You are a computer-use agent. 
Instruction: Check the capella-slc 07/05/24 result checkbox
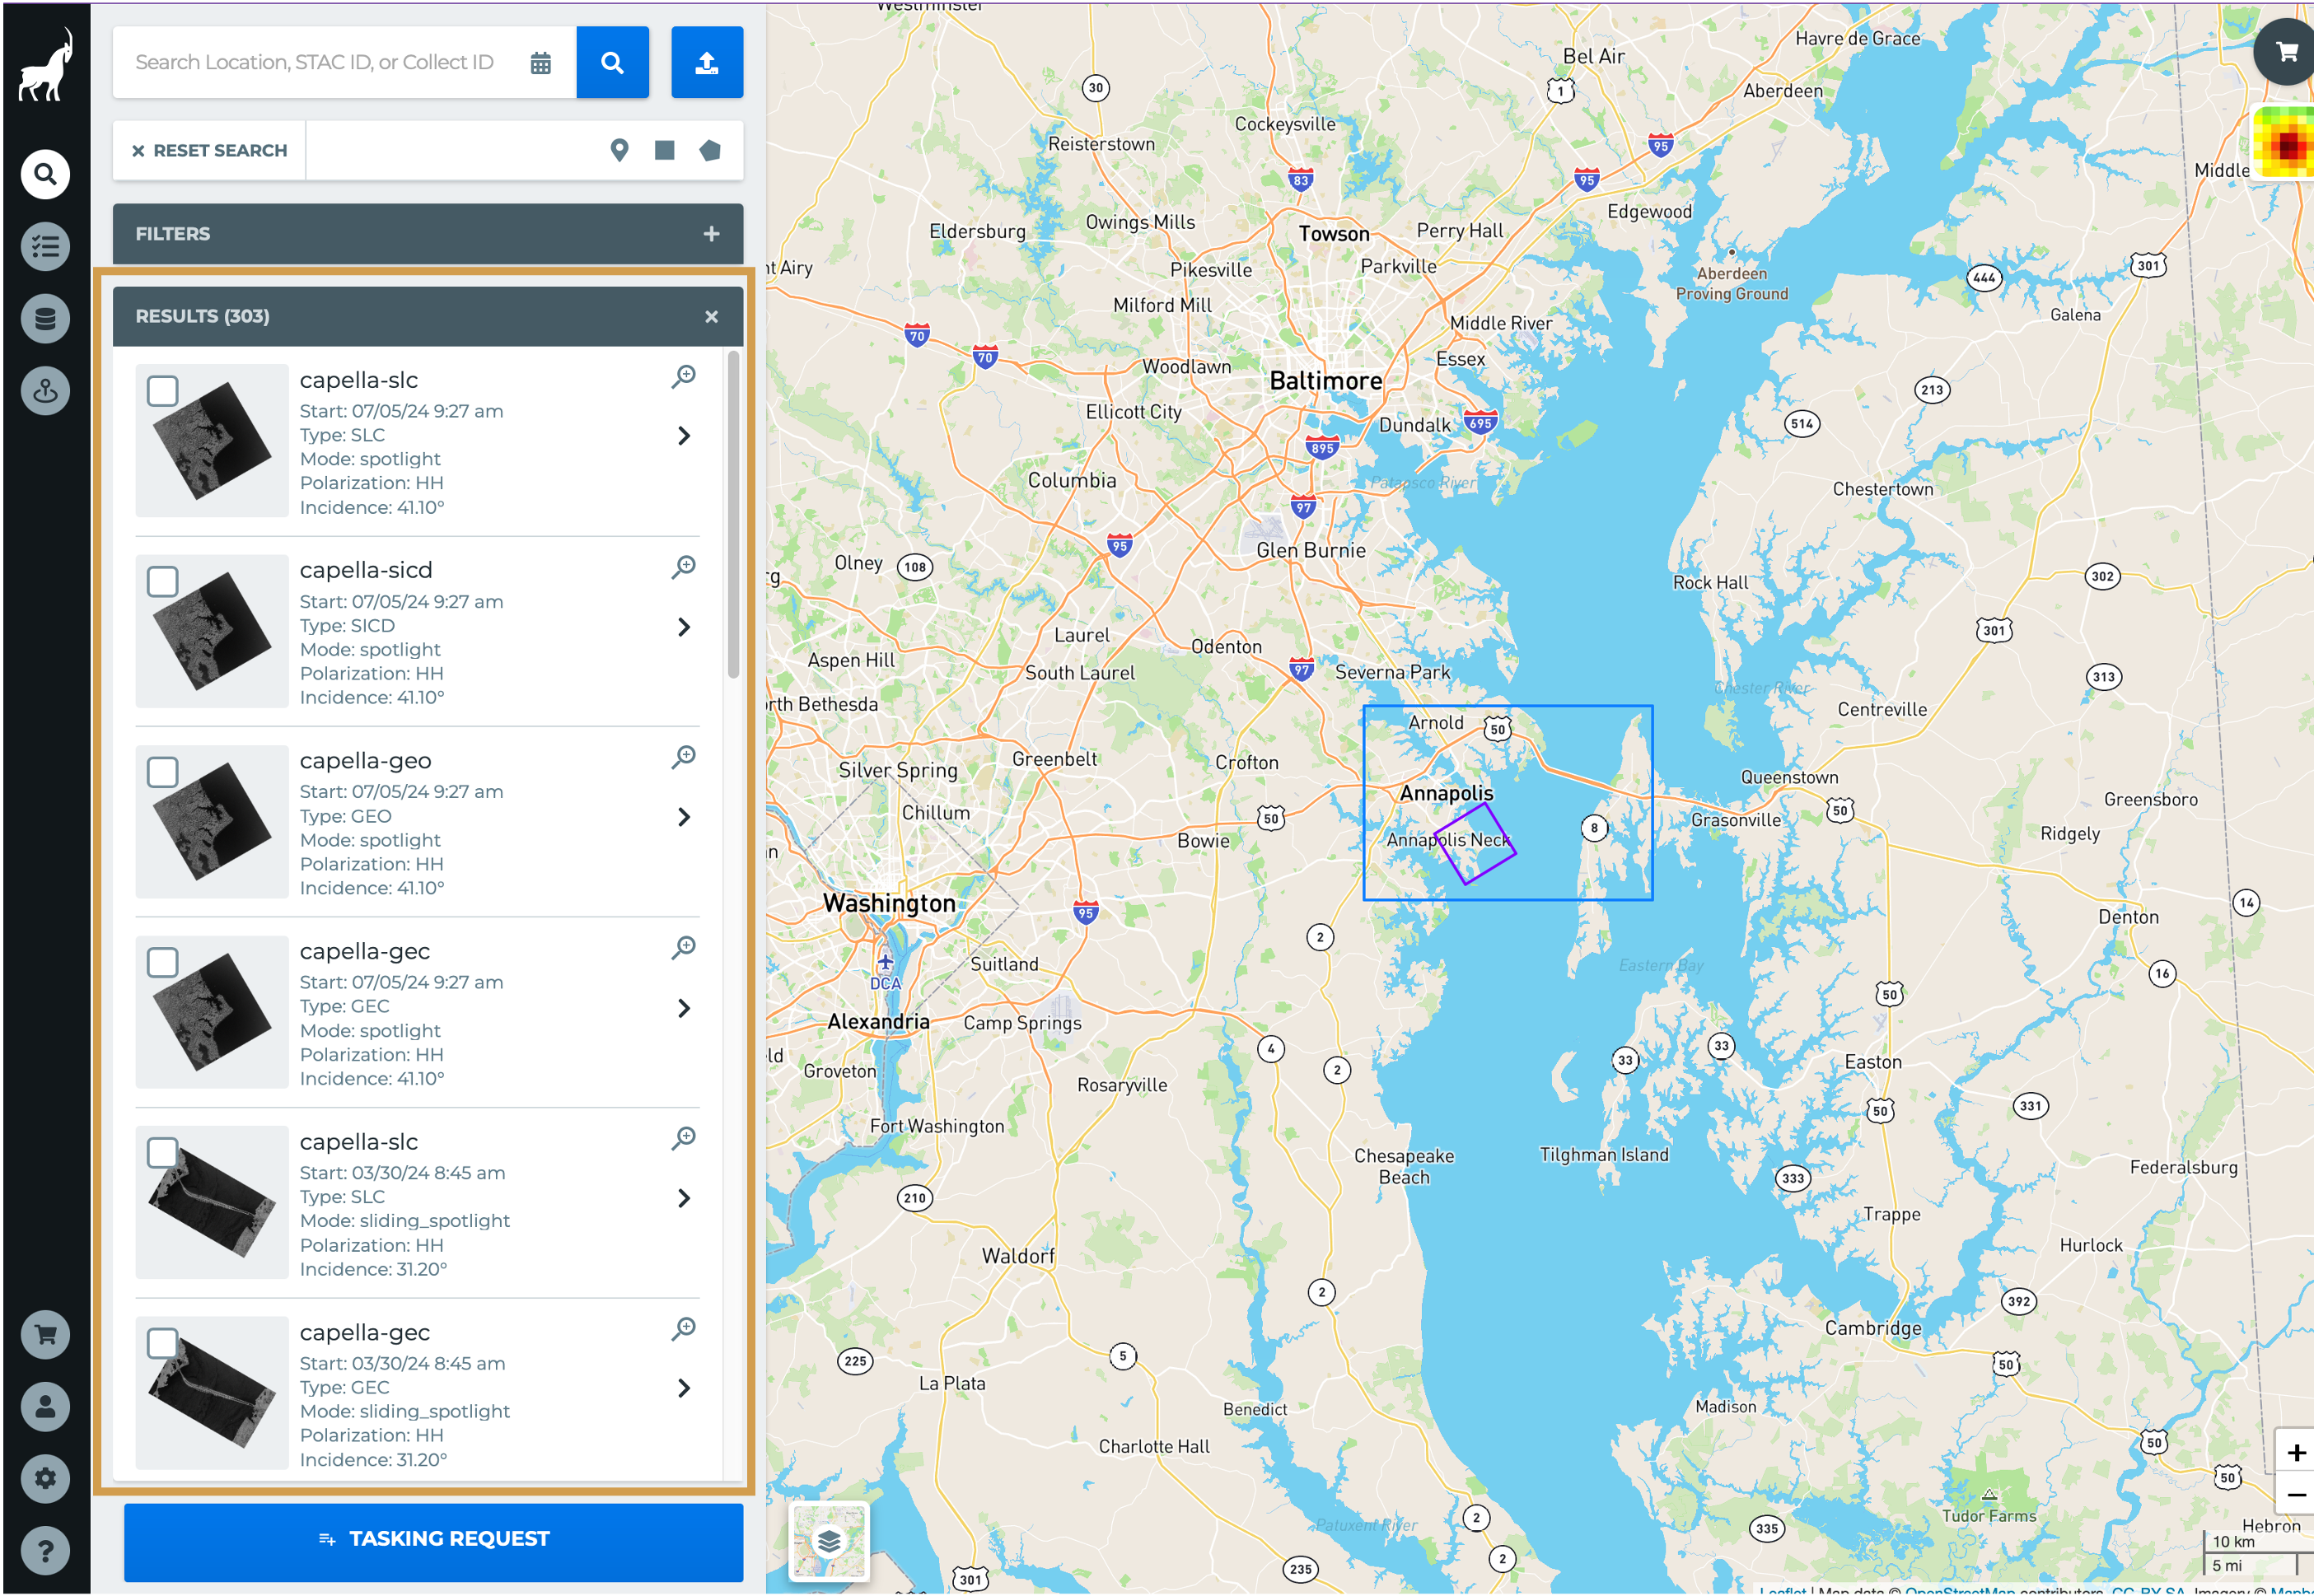163,391
